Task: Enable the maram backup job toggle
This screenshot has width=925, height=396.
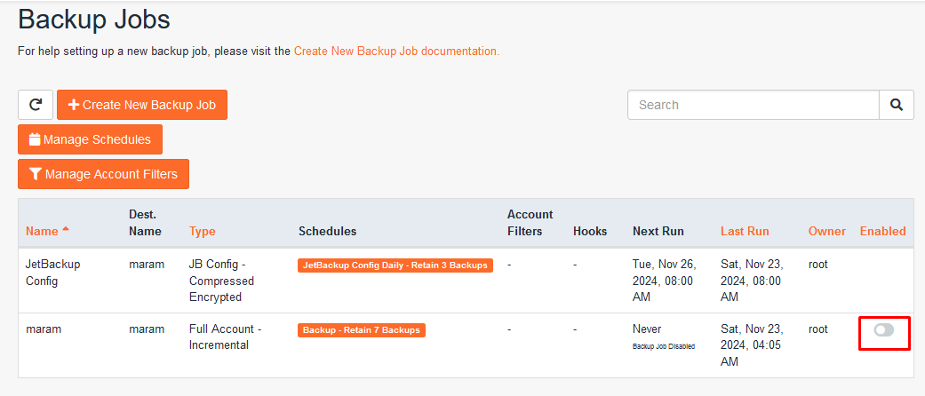Action: coord(883,330)
